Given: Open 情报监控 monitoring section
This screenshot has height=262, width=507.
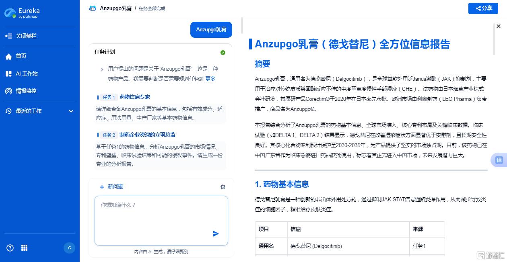Looking at the screenshot, I should point(21,91).
